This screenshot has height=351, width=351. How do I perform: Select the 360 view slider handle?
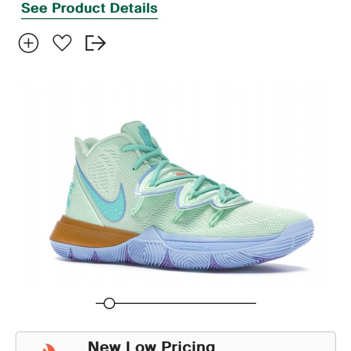coord(109,303)
